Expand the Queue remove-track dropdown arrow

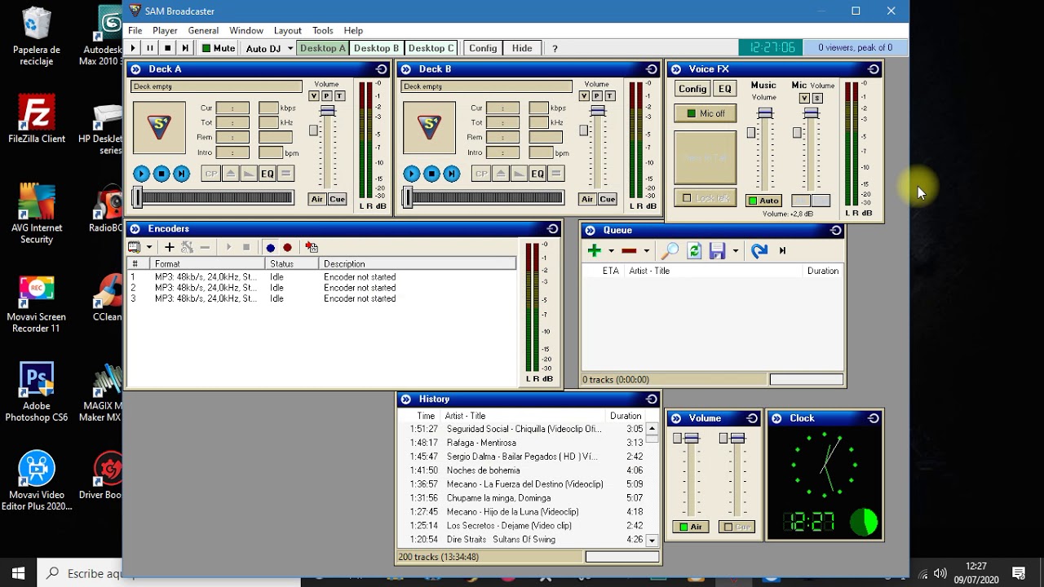point(646,251)
